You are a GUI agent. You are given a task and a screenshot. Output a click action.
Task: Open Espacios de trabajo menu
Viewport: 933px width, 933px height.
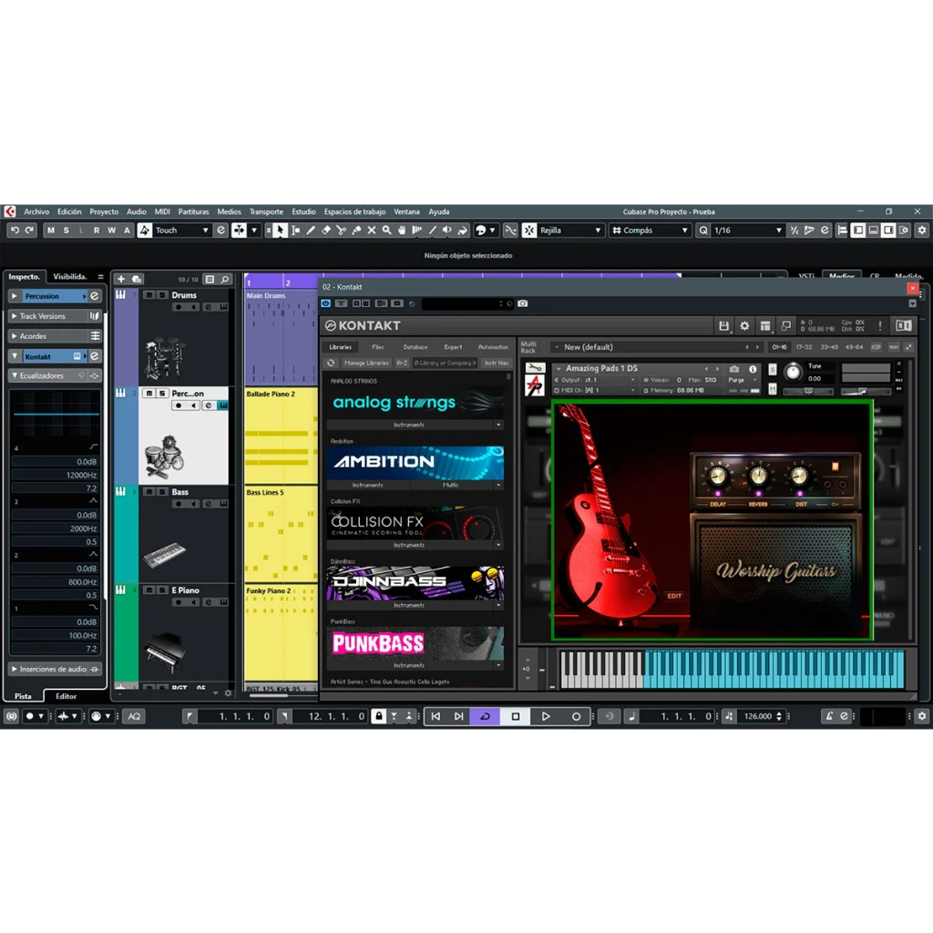click(x=354, y=211)
